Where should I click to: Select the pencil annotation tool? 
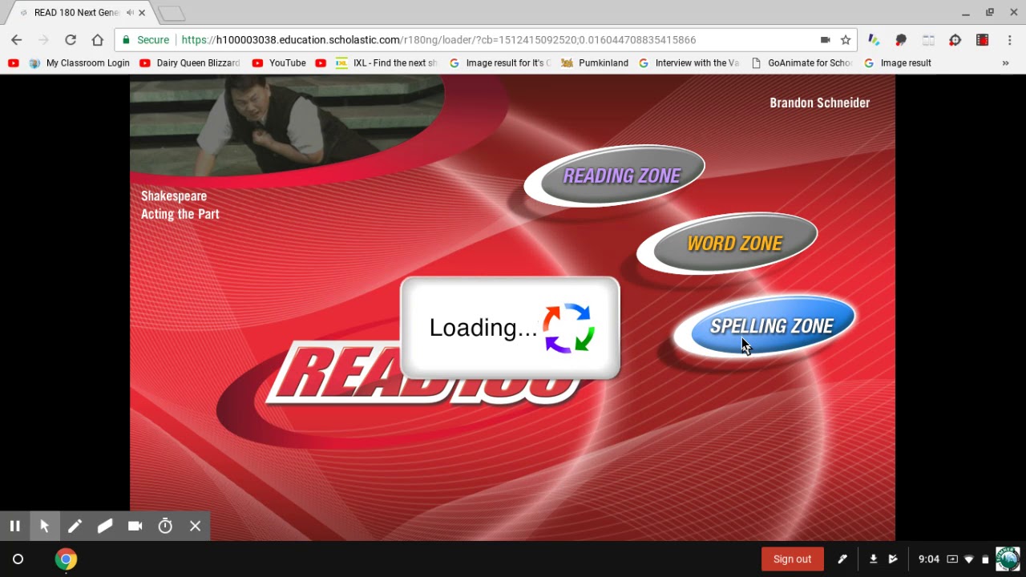click(75, 526)
